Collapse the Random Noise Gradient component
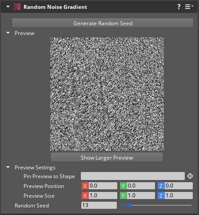 click(8, 7)
